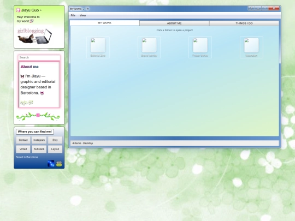Switch to the MY WORK tab
The image size is (295, 221).
point(104,23)
